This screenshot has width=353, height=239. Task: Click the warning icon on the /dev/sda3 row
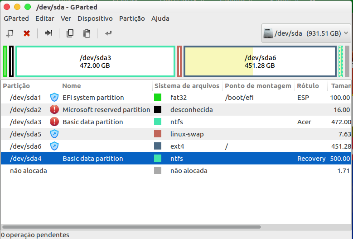tap(54, 122)
